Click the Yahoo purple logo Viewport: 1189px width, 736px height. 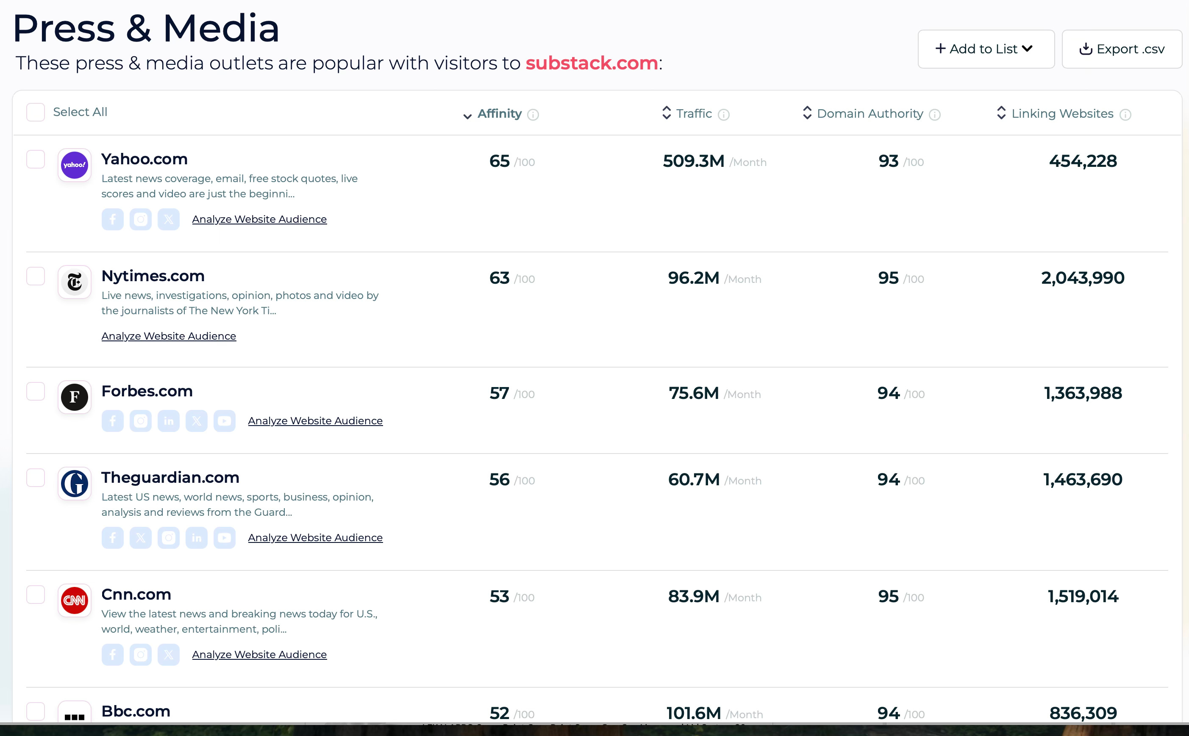[75, 165]
